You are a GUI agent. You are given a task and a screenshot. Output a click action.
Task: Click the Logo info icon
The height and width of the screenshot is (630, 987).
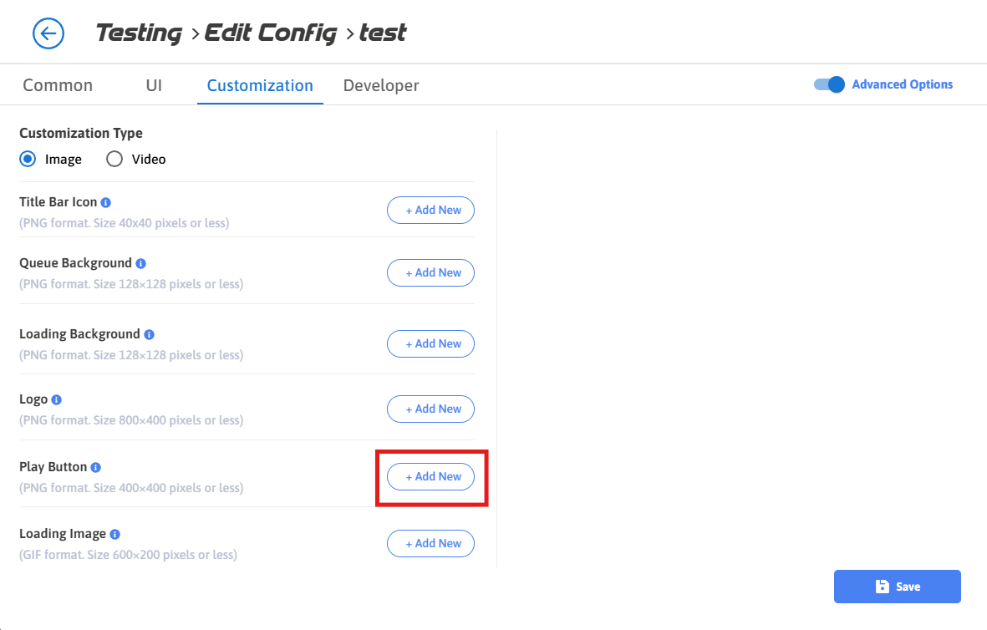[x=57, y=400]
